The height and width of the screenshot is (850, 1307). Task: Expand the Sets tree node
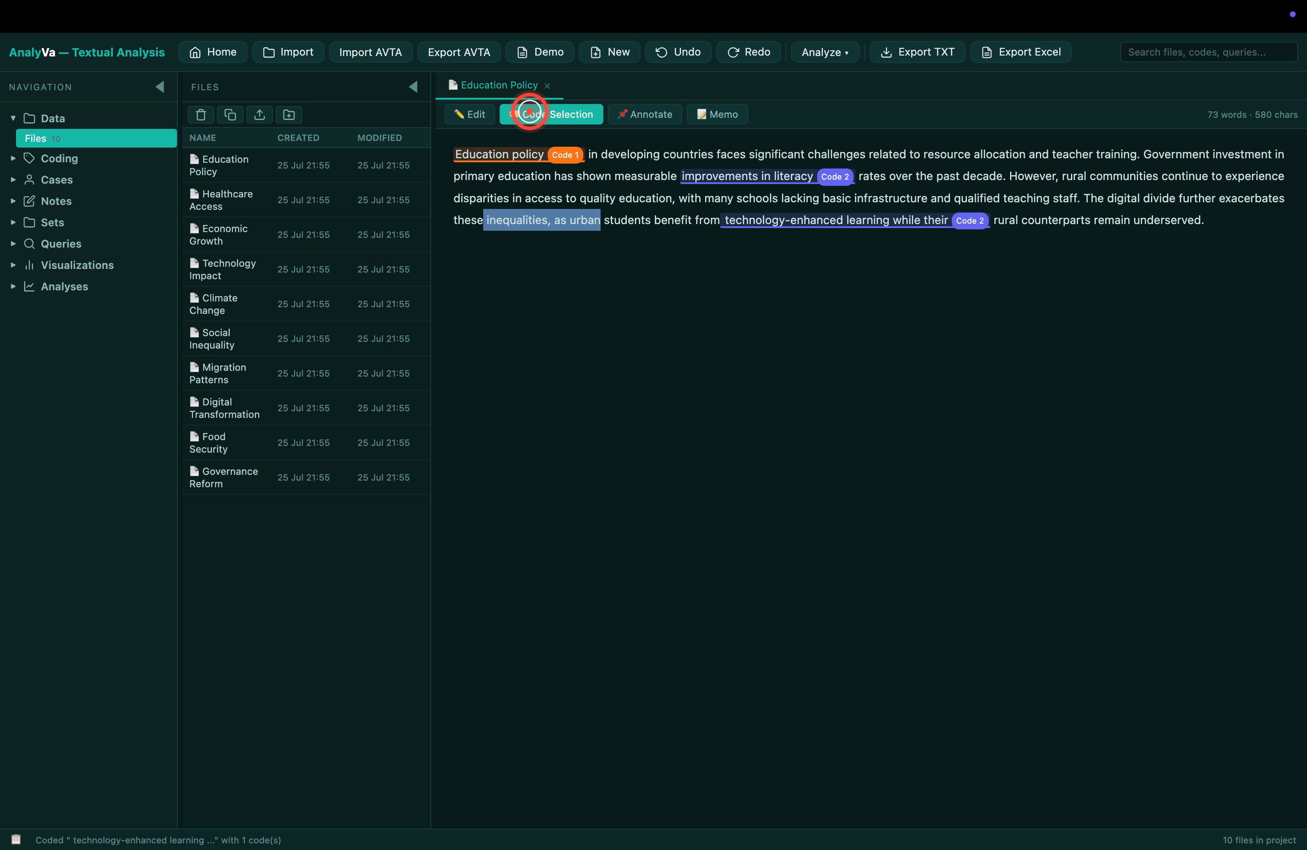(13, 222)
